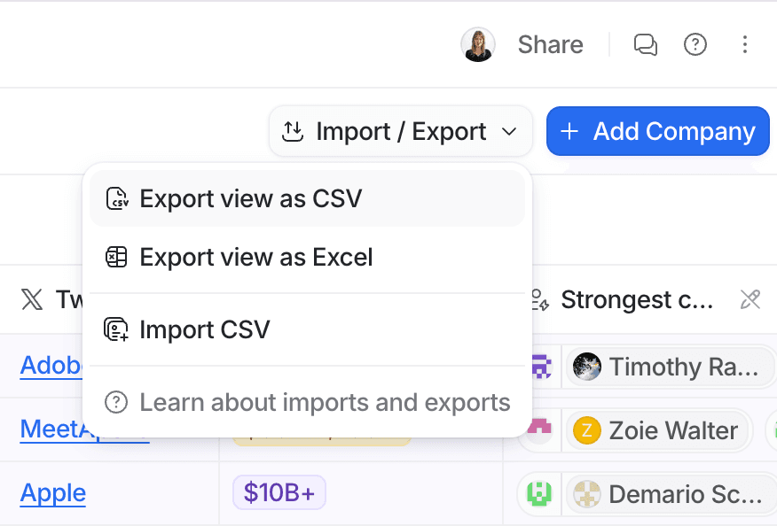Click the user avatar photo
This screenshot has width=777, height=526.
[478, 44]
